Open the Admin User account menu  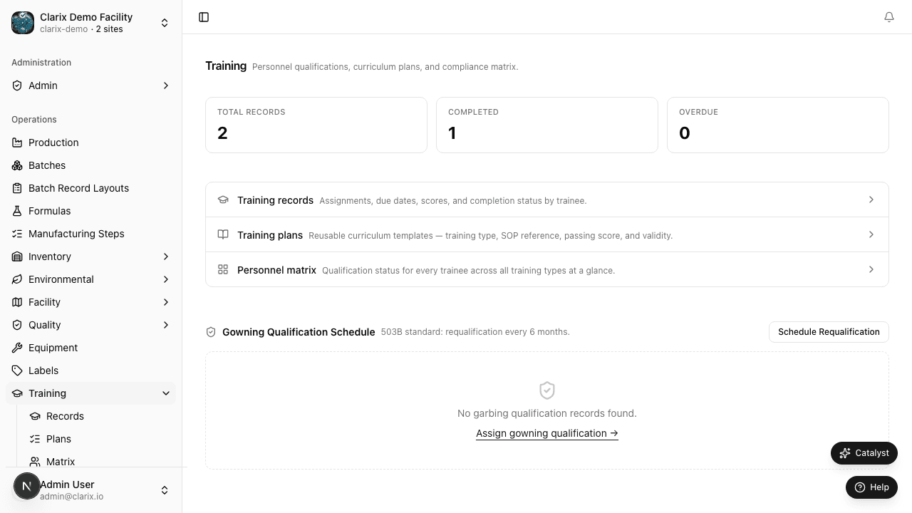tap(91, 489)
